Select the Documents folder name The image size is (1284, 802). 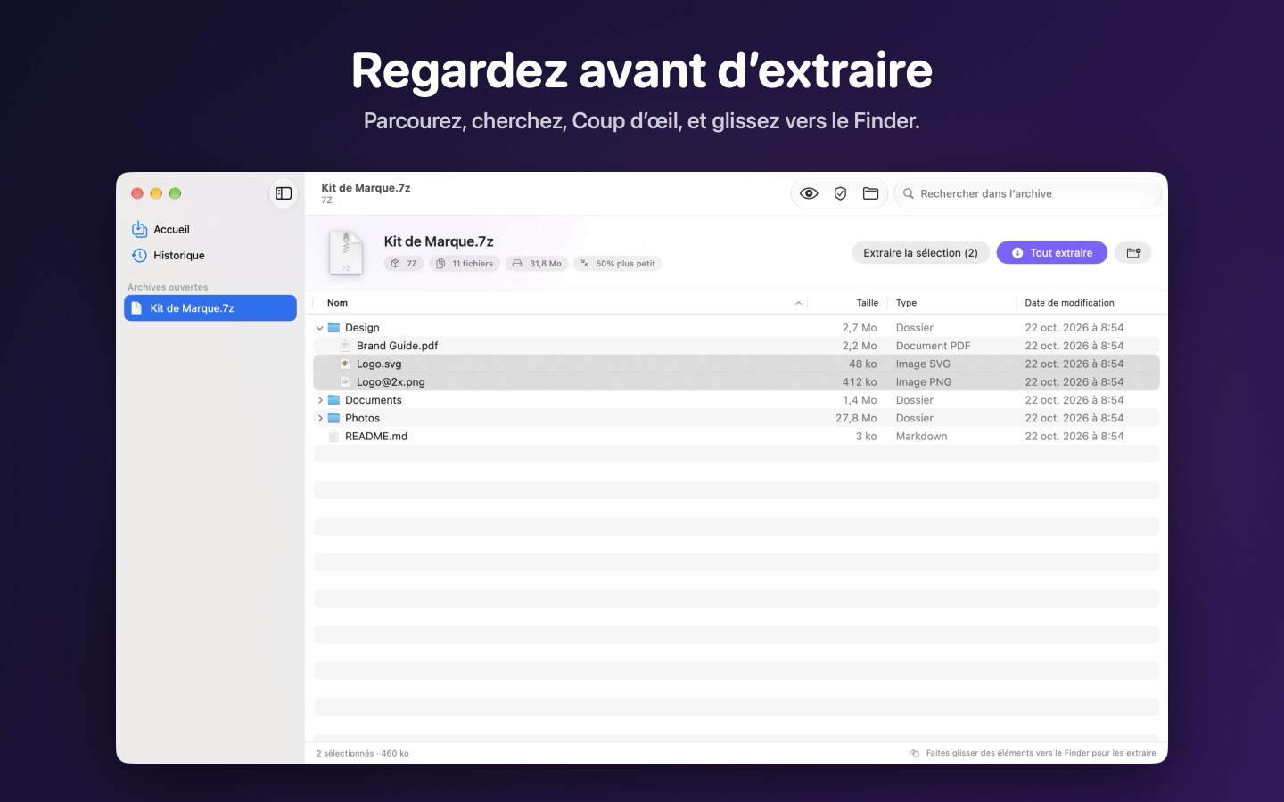(x=373, y=400)
